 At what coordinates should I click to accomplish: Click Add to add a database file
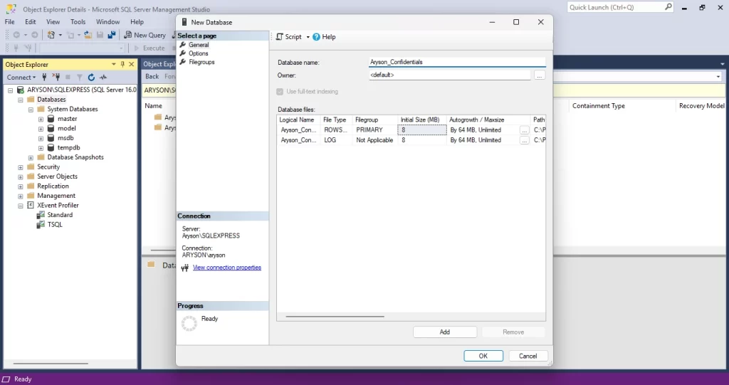[444, 332]
